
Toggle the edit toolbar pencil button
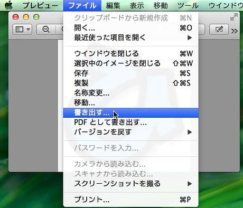(x=219, y=29)
